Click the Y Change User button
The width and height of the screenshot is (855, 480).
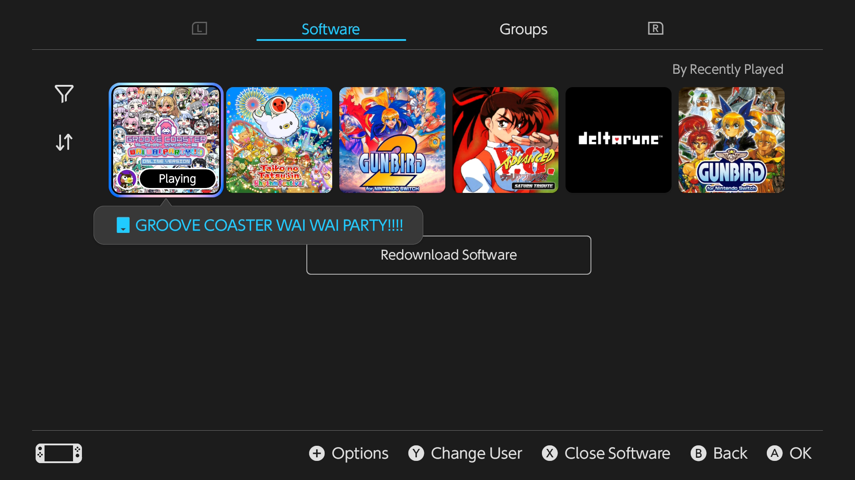coord(465,453)
